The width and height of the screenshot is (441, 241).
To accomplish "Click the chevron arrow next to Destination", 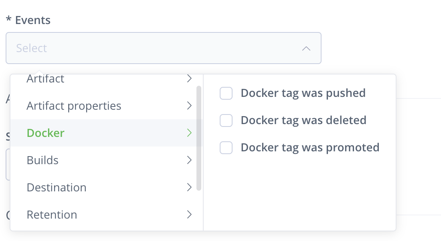I will (x=189, y=187).
